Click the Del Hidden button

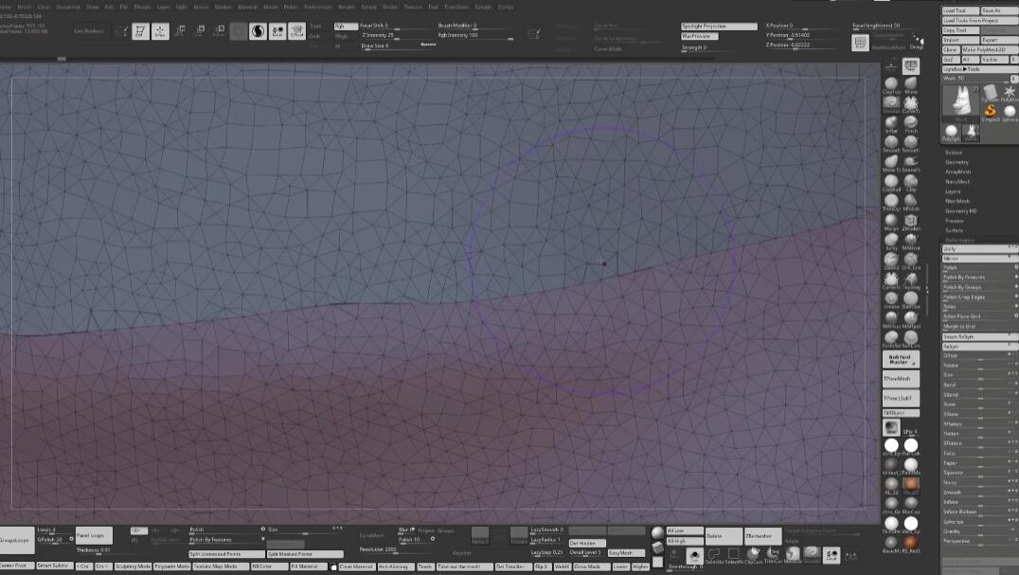587,543
